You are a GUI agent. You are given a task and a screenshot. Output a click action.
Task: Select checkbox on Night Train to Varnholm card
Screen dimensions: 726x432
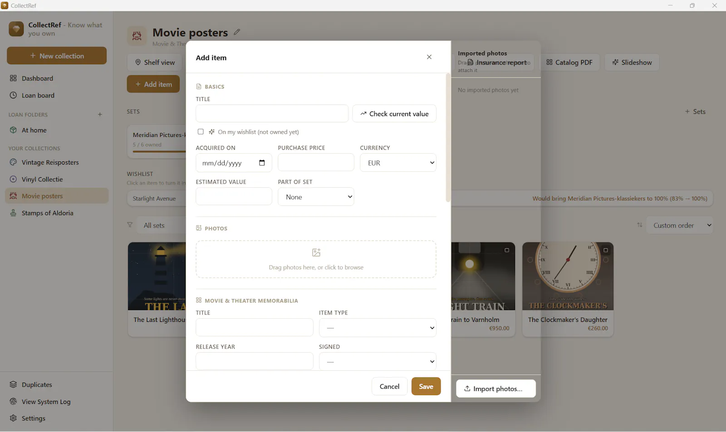(x=507, y=250)
